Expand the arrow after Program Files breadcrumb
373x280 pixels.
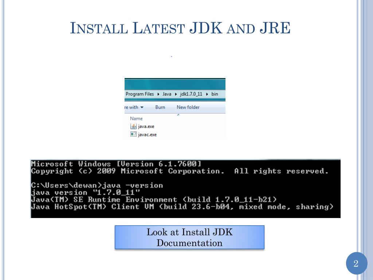click(158, 94)
